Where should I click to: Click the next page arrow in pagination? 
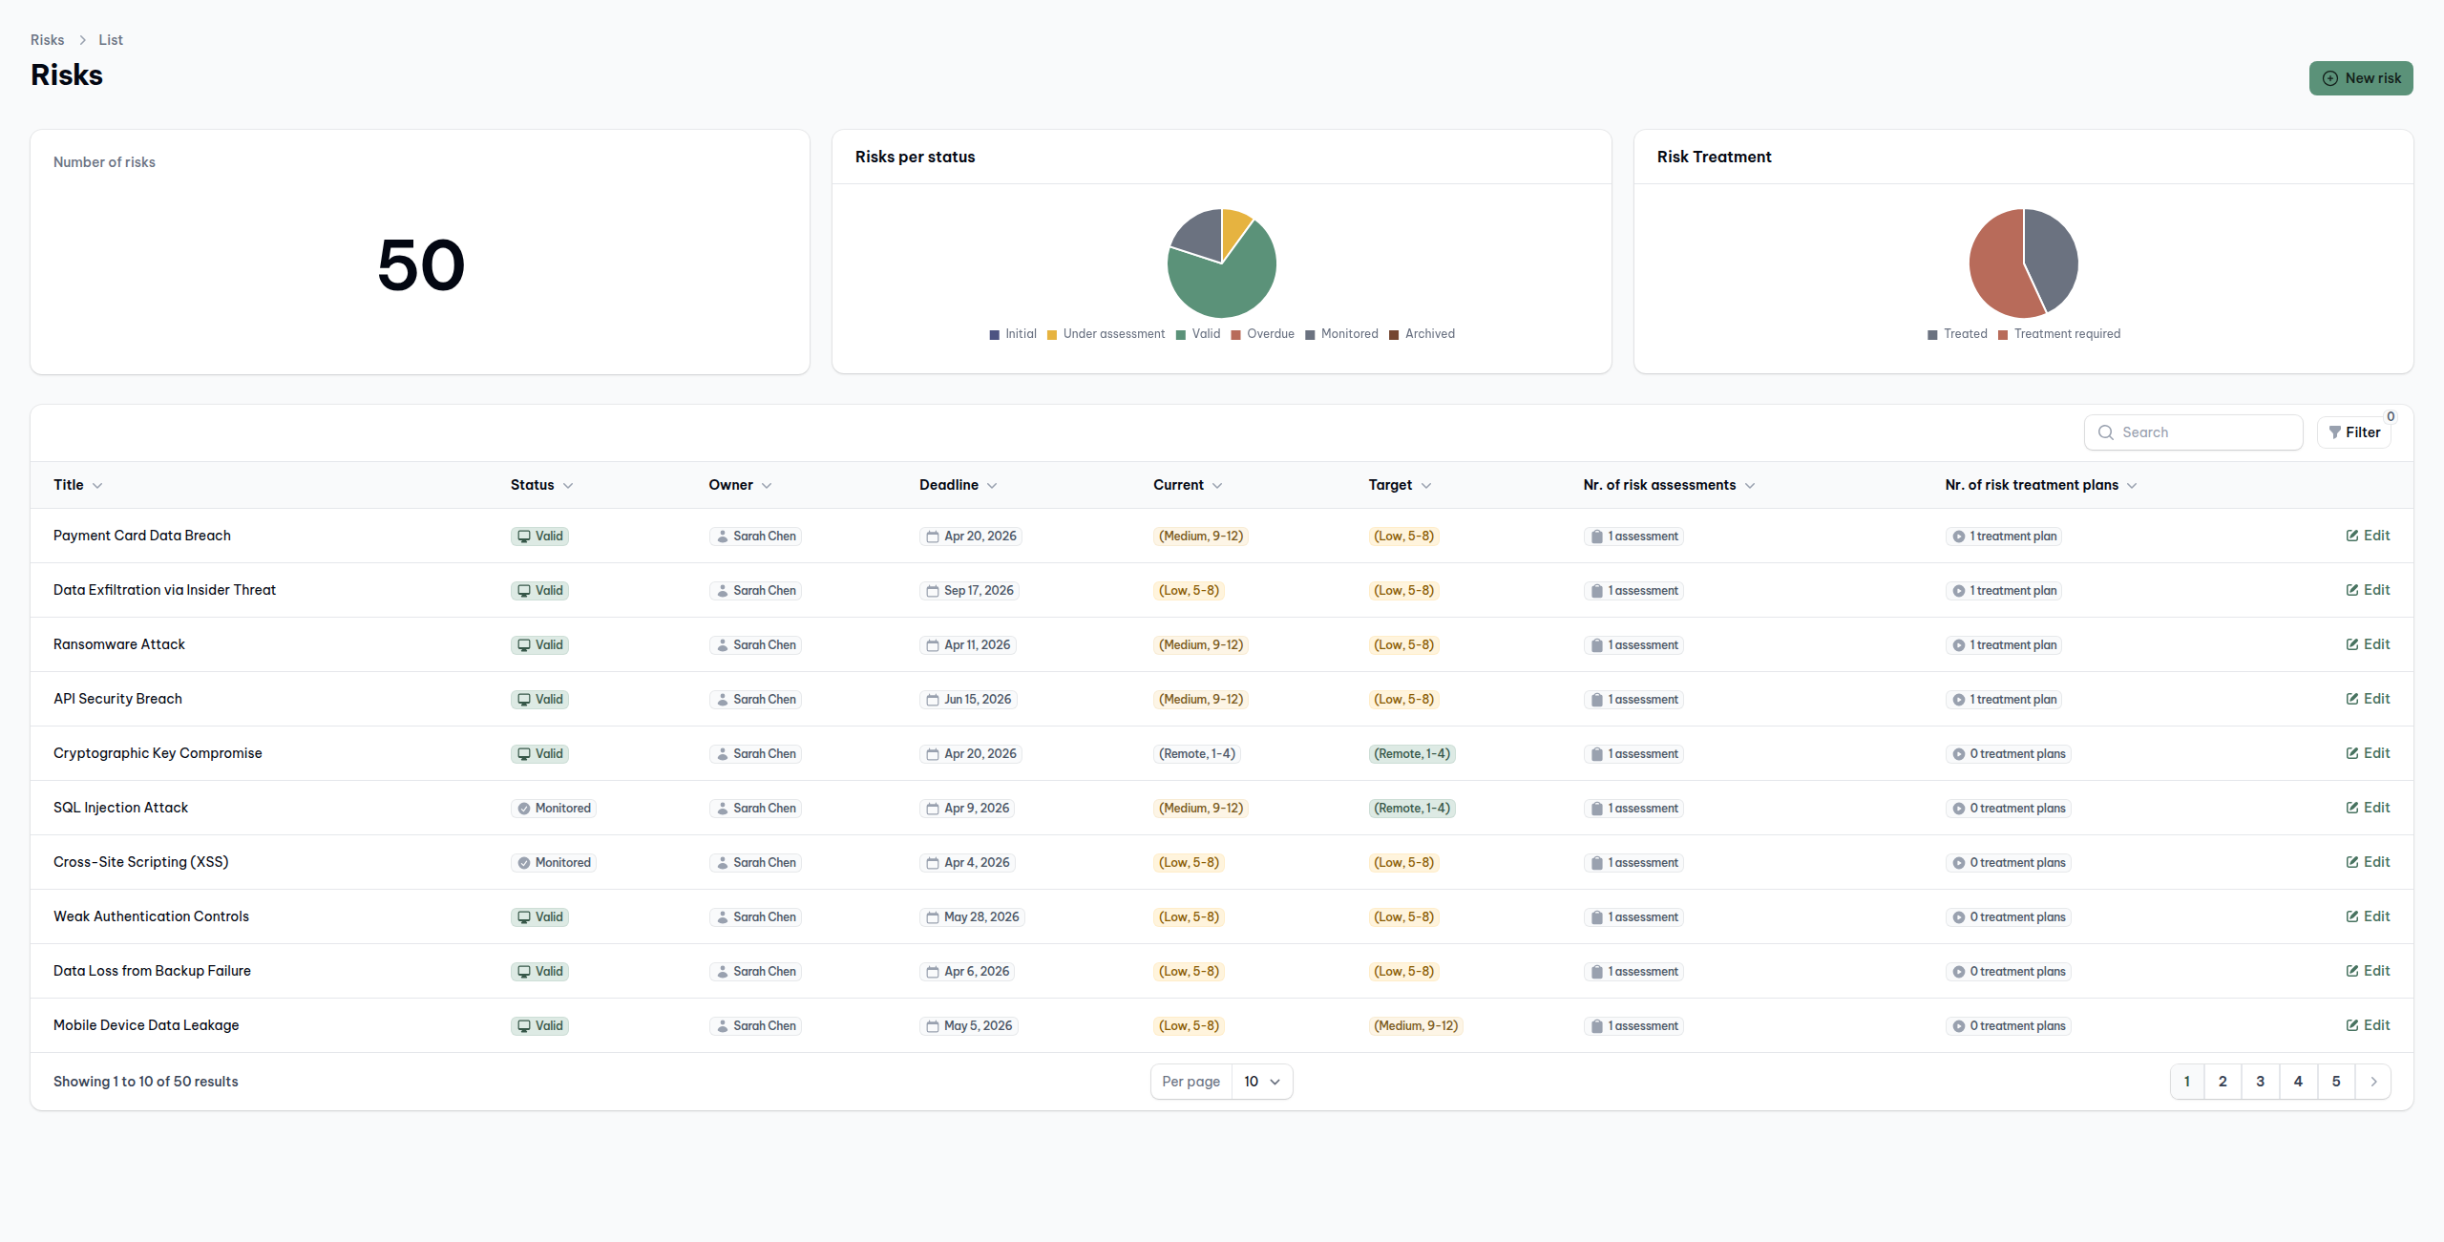(x=2373, y=1082)
